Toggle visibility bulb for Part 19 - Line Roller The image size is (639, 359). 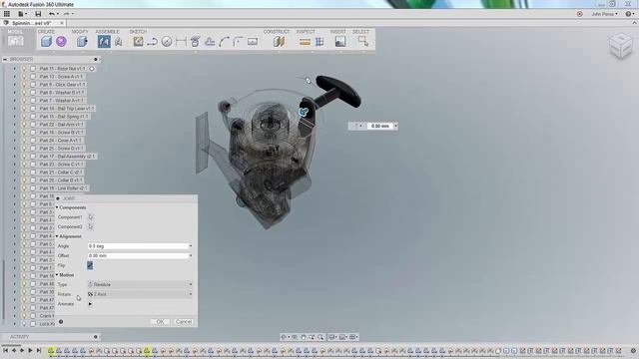coord(24,188)
